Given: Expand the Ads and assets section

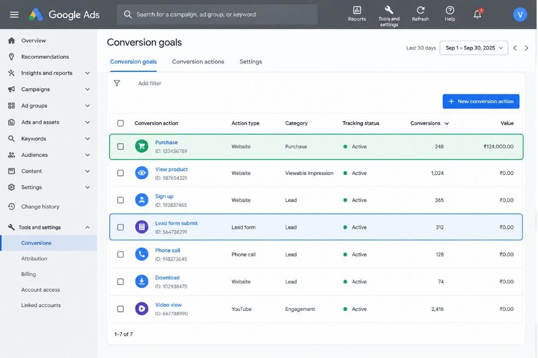Looking at the screenshot, I should click(x=88, y=122).
